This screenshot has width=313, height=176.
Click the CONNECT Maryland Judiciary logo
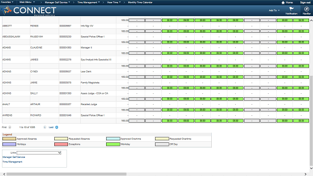[28, 10]
